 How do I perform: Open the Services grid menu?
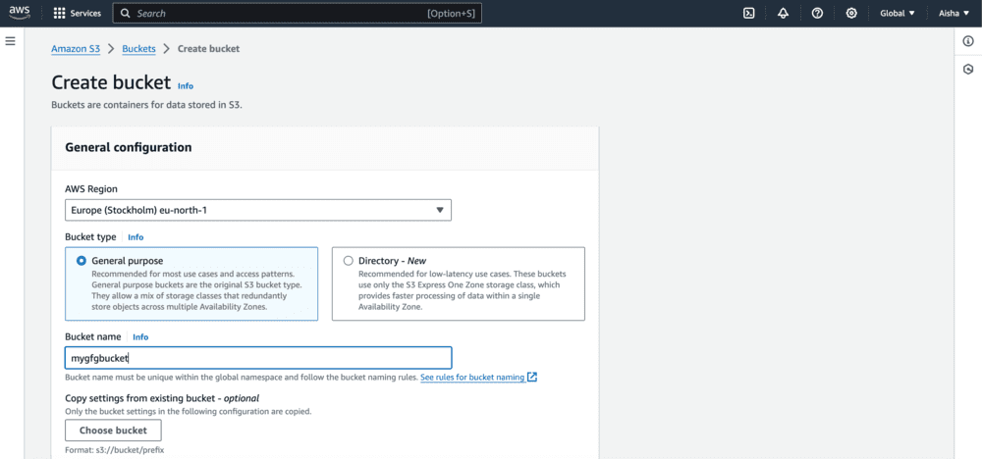60,13
